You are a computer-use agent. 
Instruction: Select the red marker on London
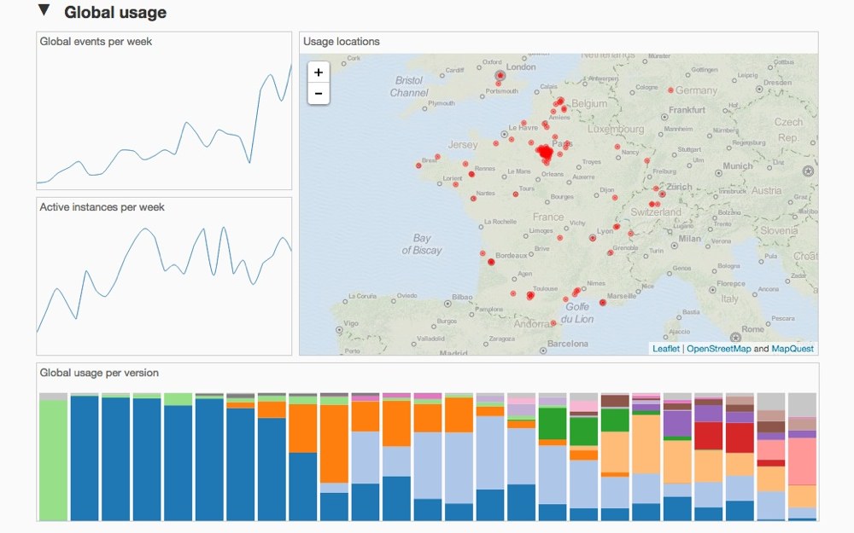click(501, 76)
